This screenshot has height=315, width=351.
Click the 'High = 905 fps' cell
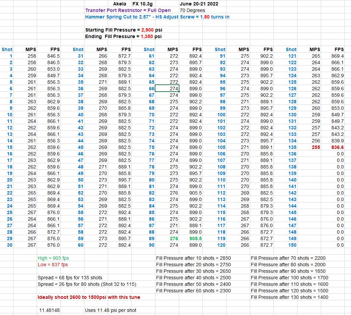pyautogui.click(x=53, y=258)
